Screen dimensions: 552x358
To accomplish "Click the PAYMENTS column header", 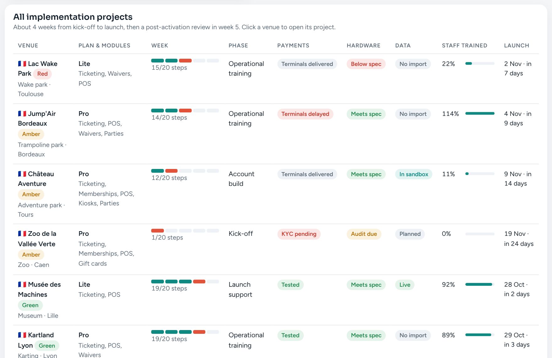I will click(x=293, y=46).
